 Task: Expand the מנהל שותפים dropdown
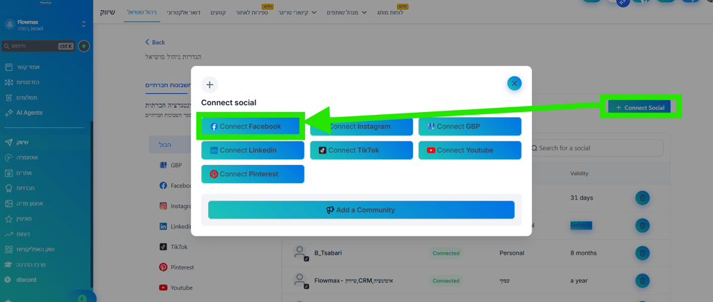pyautogui.click(x=347, y=13)
